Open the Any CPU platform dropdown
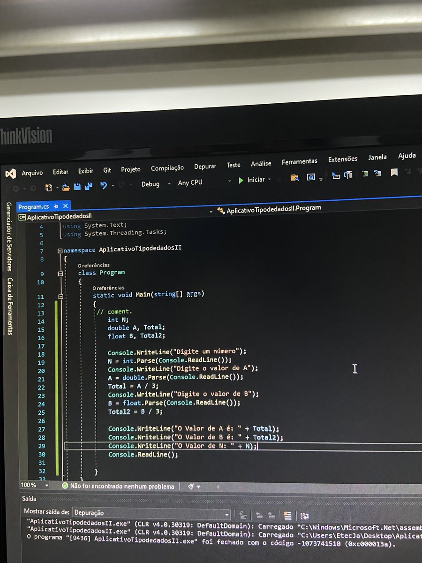Screen dimensions: 422x563 coord(204,182)
